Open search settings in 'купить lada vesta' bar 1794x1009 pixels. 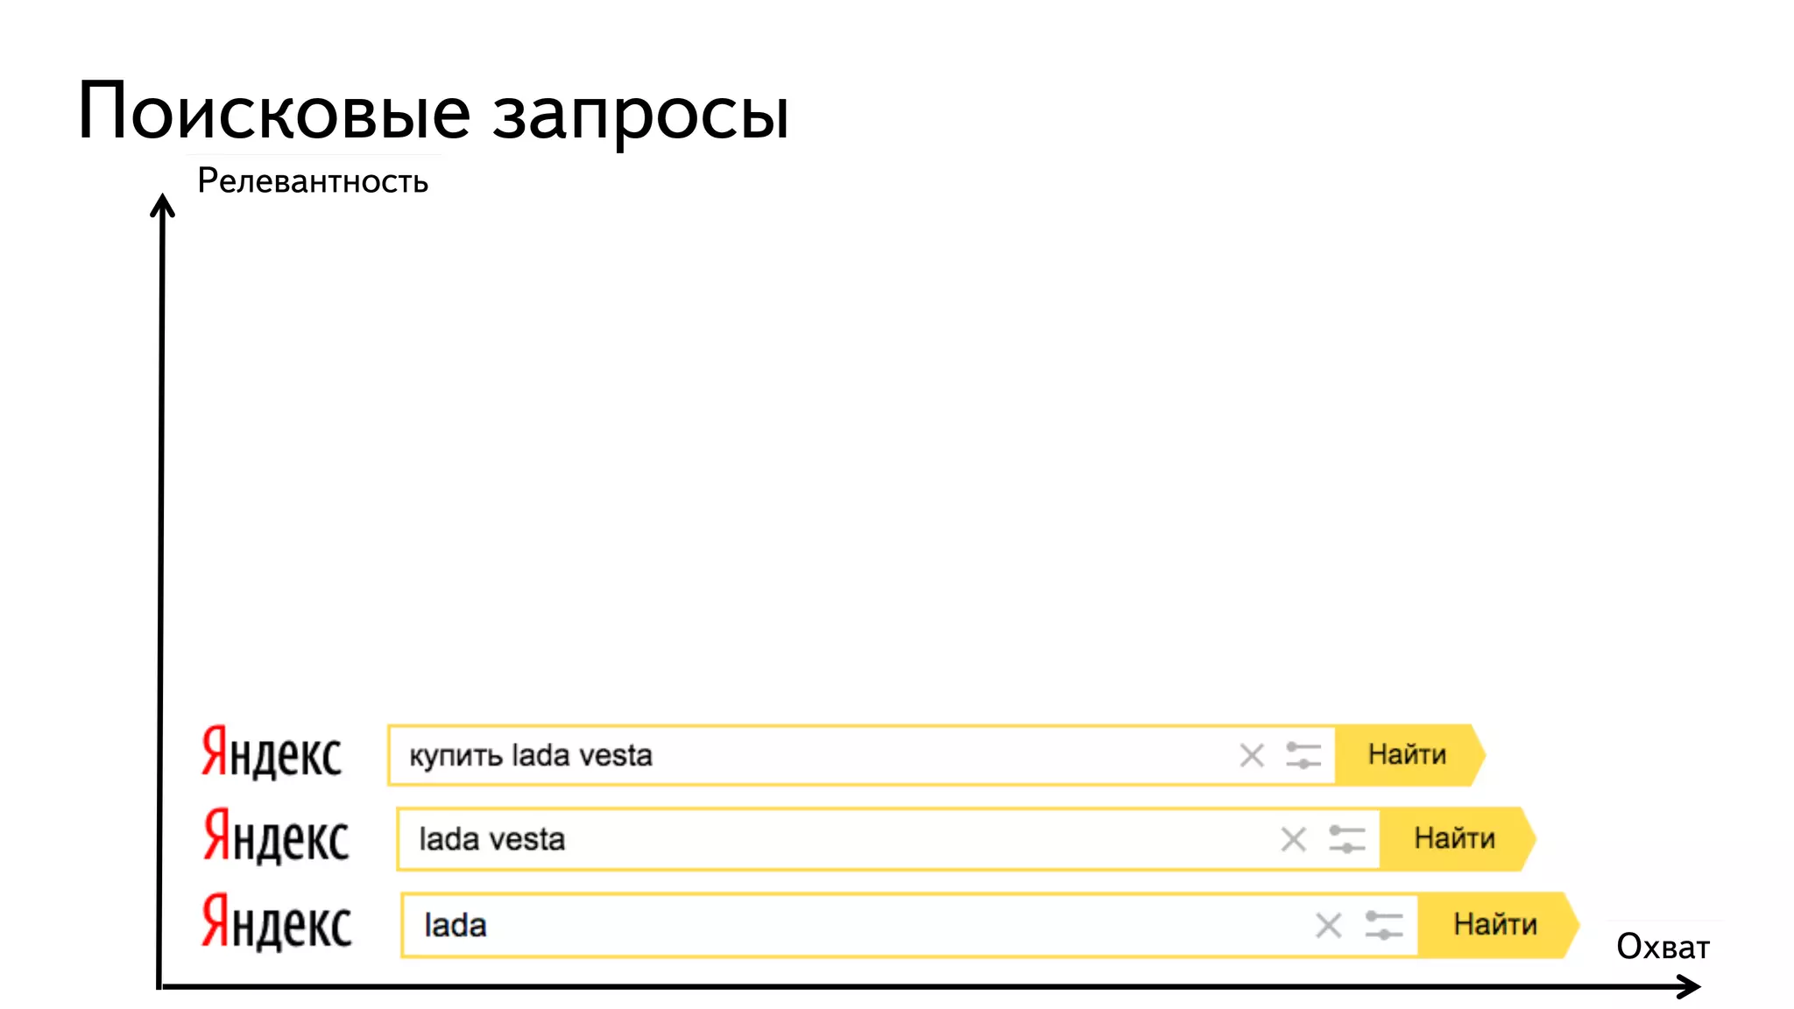point(1303,755)
